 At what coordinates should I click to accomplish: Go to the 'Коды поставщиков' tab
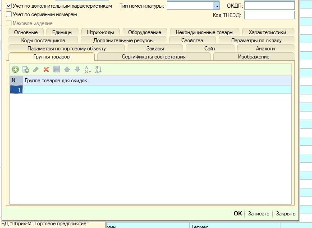43,40
